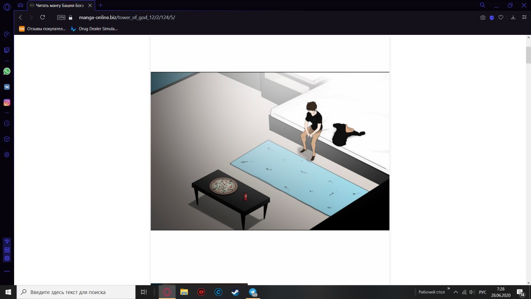This screenshot has width=531, height=299.
Task: Toggle the CPU limiter sidebar icon
Action: pos(7,258)
